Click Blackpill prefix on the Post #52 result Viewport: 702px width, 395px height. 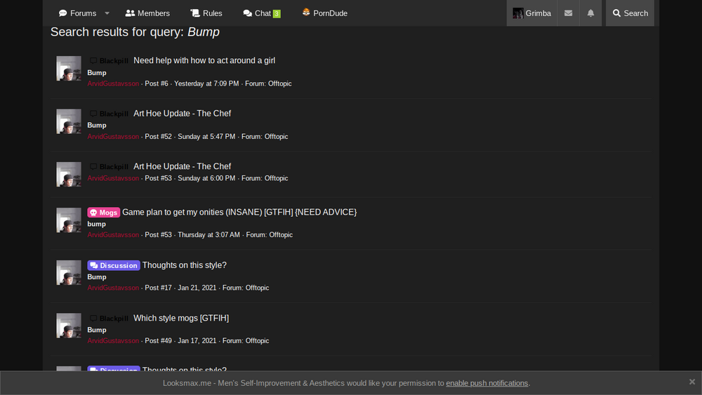click(x=110, y=114)
